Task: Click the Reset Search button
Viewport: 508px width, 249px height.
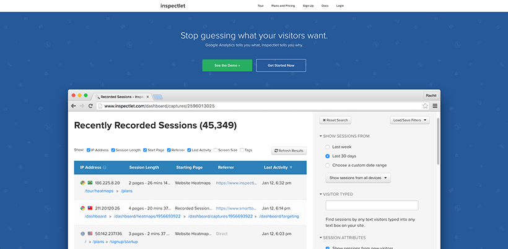Action: [335, 120]
